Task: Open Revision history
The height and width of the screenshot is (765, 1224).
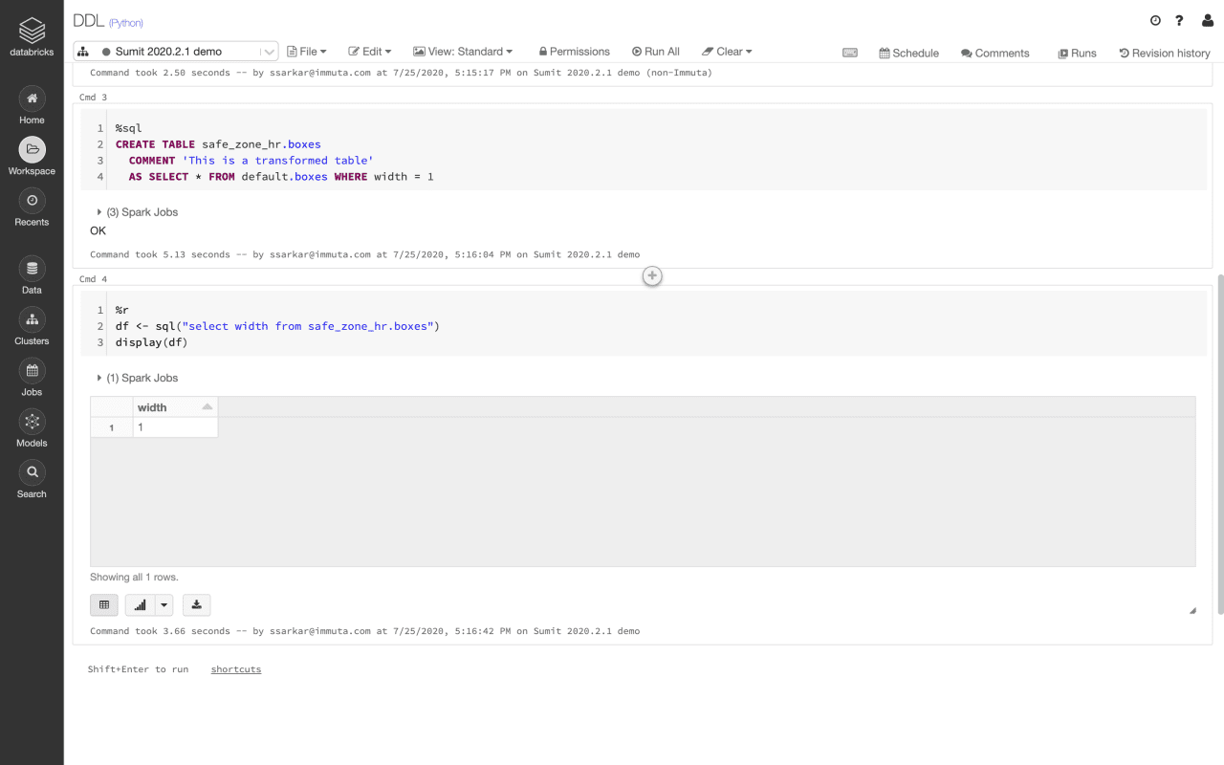Action: [1165, 53]
